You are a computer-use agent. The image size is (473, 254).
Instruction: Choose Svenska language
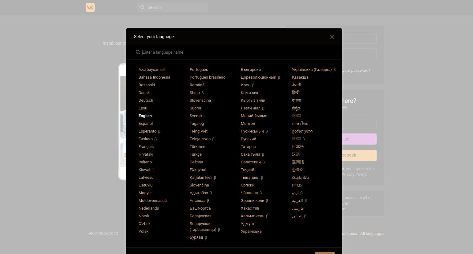point(197,116)
